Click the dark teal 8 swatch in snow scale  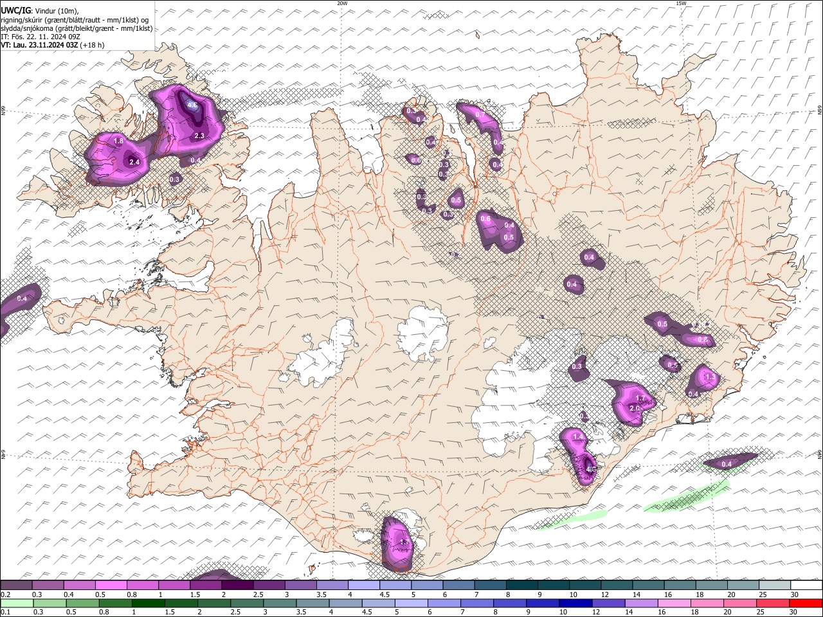pyautogui.click(x=522, y=586)
